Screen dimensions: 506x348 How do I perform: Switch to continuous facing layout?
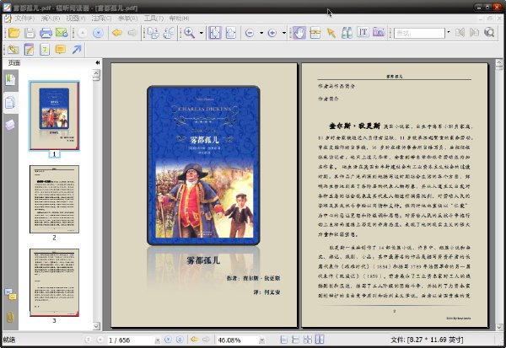click(x=308, y=340)
